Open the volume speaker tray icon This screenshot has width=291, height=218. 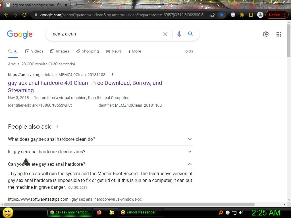coord(241,213)
